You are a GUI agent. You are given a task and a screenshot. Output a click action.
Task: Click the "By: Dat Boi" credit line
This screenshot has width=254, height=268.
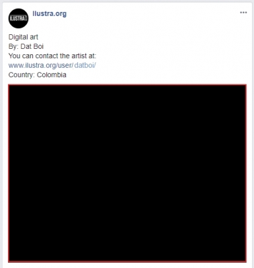pyautogui.click(x=26, y=46)
